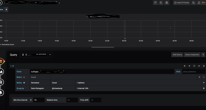Image resolution: width=206 pixels, height=110 pixels.
Task: Click the Derivative Count legend entry
Action: (8, 45)
